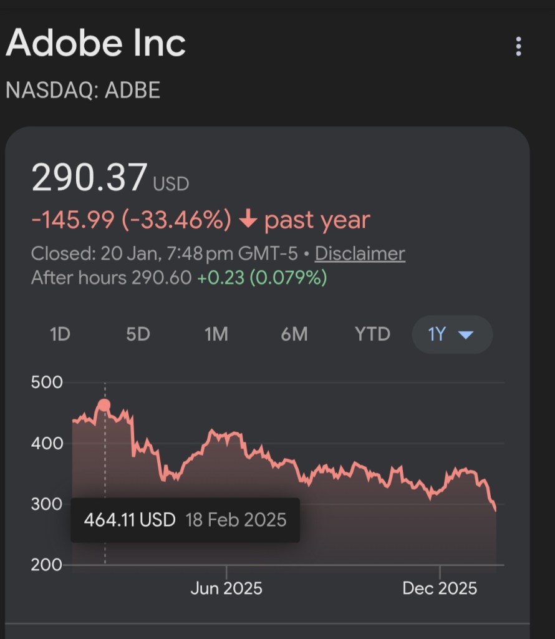555x639 pixels.
Task: Switch to the YTD view
Action: click(x=372, y=334)
